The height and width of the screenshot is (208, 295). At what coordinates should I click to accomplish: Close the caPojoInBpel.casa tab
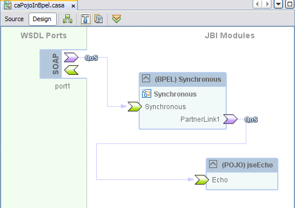click(73, 6)
